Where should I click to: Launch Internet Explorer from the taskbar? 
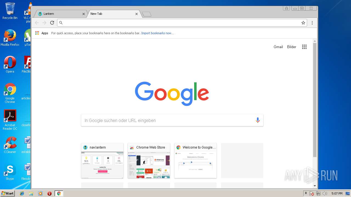point(22,193)
